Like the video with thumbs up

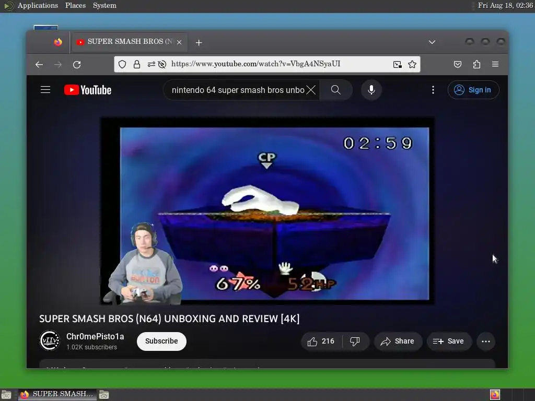point(321,341)
